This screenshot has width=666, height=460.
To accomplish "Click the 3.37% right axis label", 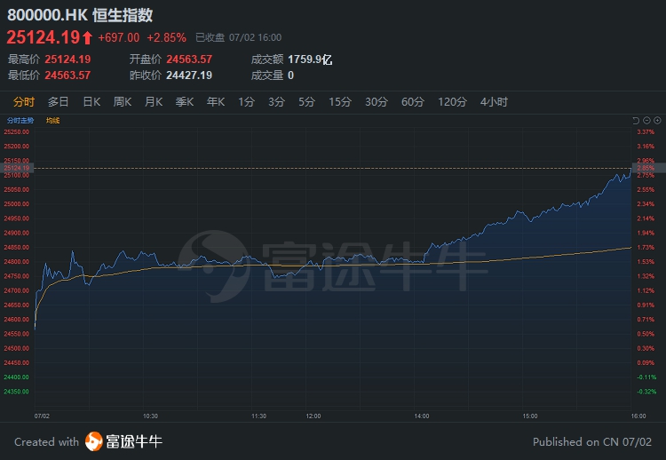I will click(x=646, y=132).
